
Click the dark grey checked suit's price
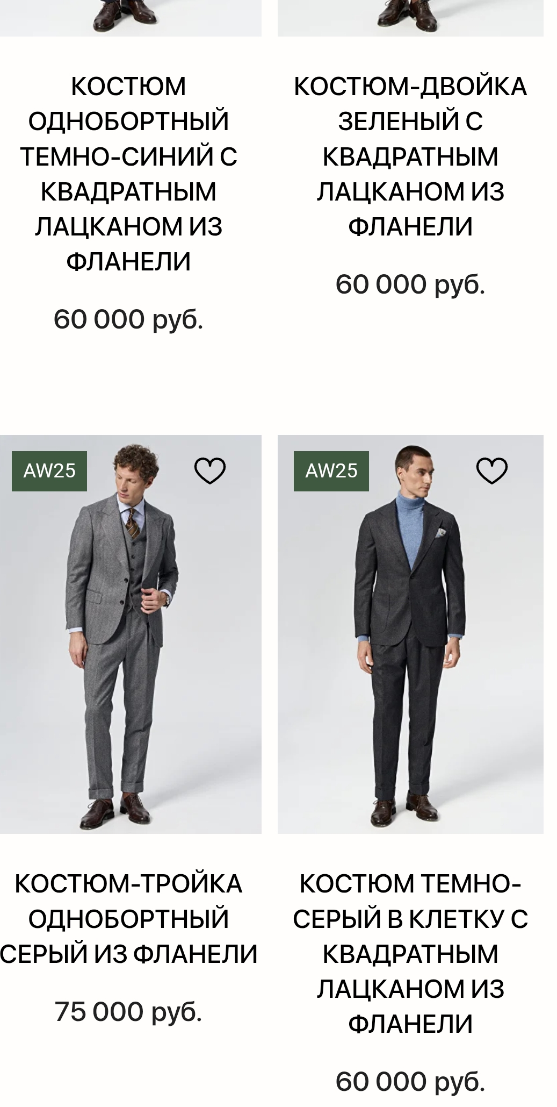click(410, 1081)
